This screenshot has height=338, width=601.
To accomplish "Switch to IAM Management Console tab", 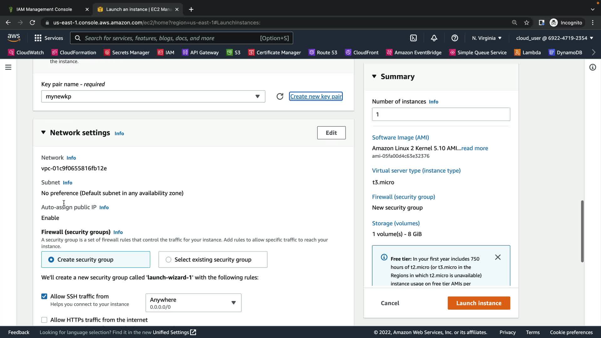I will click(x=44, y=9).
